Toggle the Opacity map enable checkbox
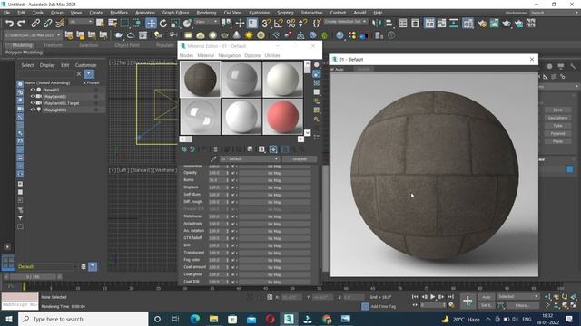This screenshot has height=326, width=581. [x=233, y=173]
